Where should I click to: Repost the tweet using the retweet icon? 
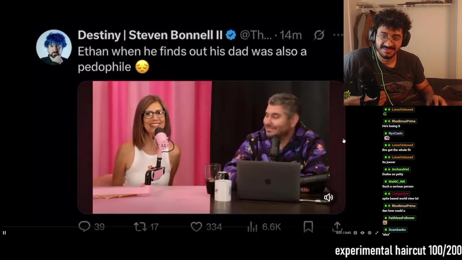[140, 226]
